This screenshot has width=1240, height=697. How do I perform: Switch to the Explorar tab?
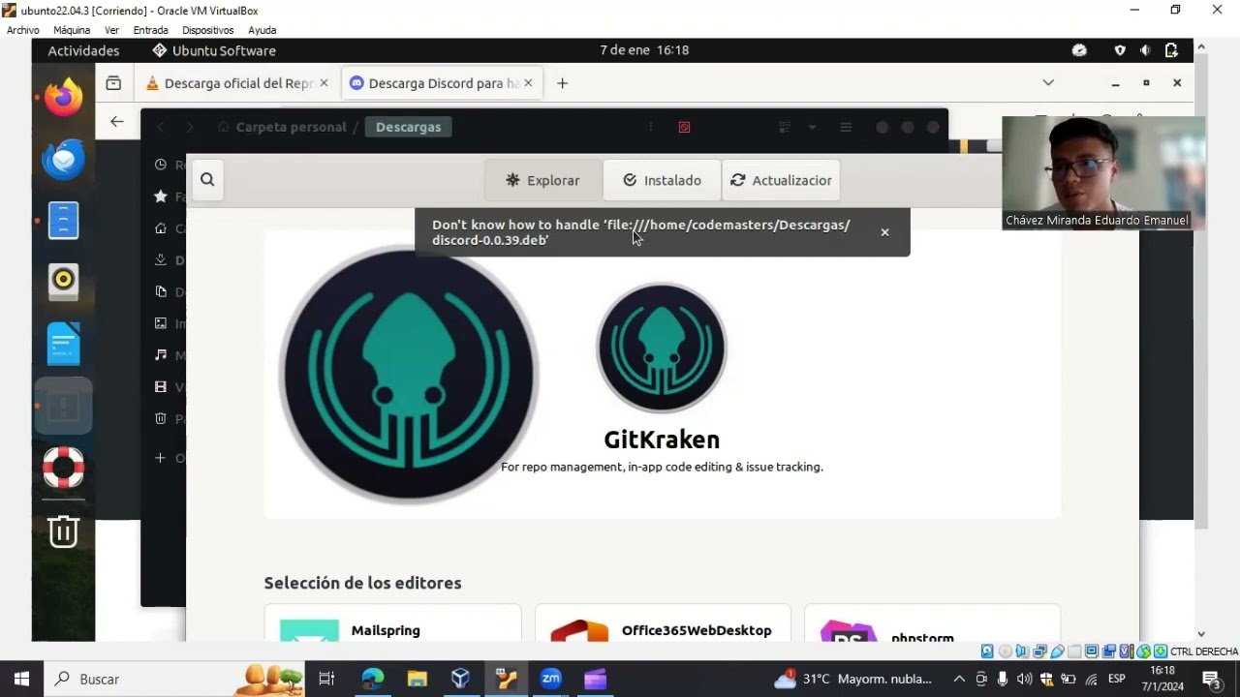542,180
